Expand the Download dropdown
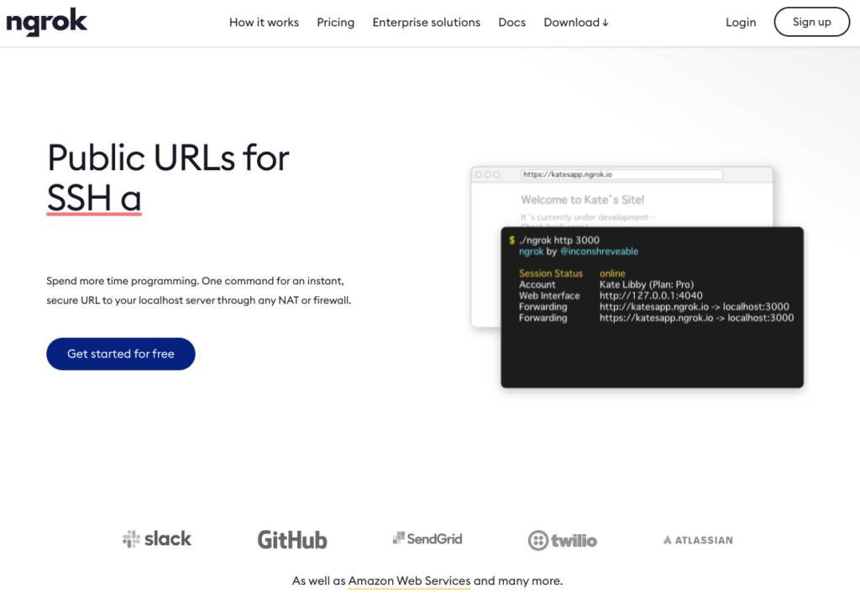This screenshot has height=609, width=860. pyautogui.click(x=576, y=23)
